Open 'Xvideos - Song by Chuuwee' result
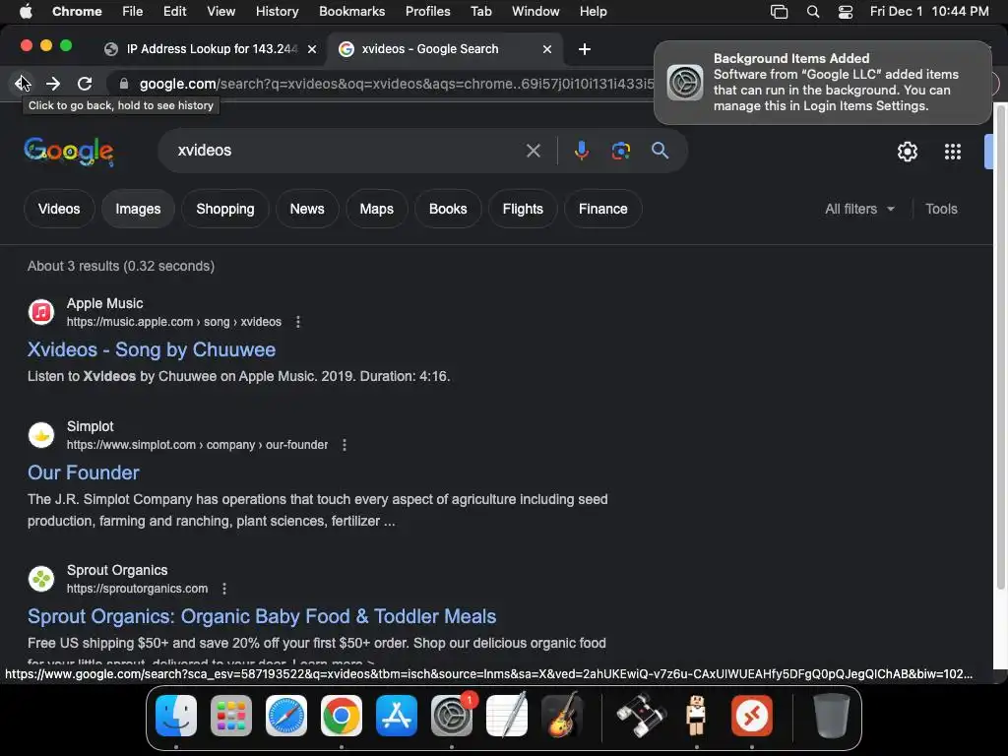Viewport: 1008px width, 756px height. 152,349
